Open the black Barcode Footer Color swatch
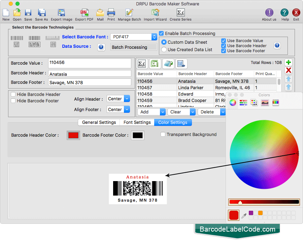This screenshot has width=303, height=240. pyautogui.click(x=138, y=135)
